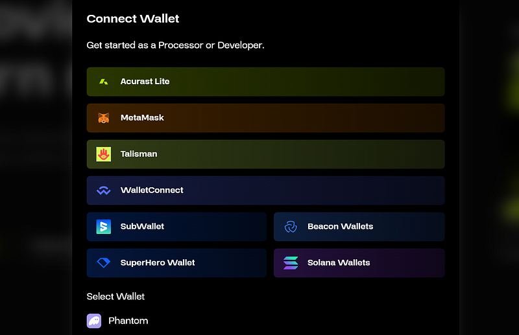Click 'Get started as a Processor or Developer.' text
The height and width of the screenshot is (335, 519).
tap(175, 45)
